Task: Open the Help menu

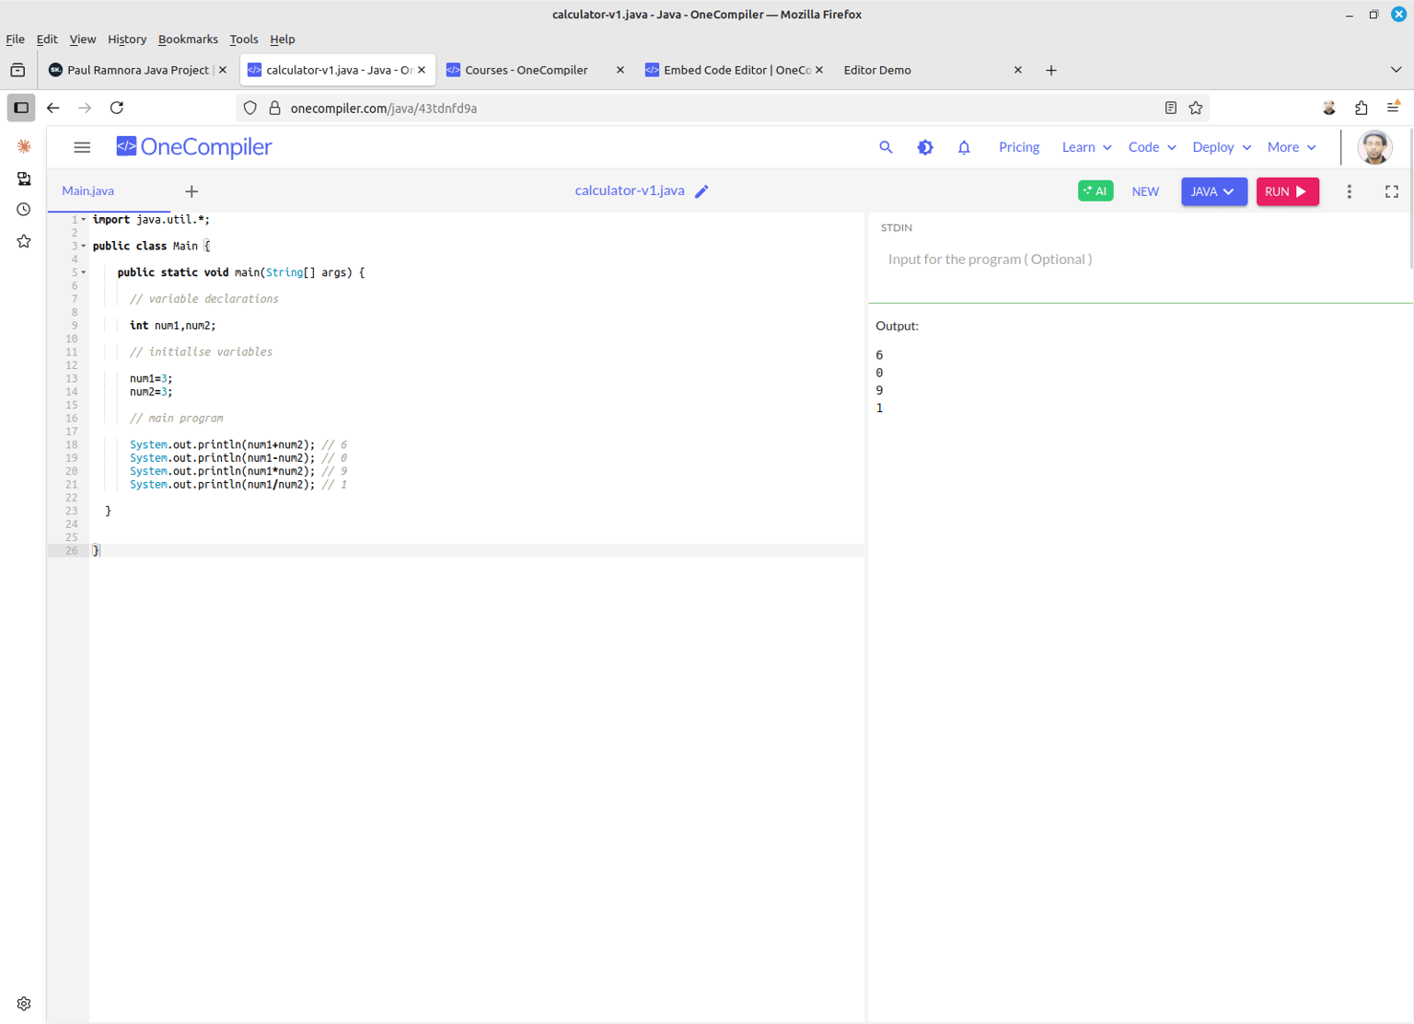Action: click(x=283, y=40)
